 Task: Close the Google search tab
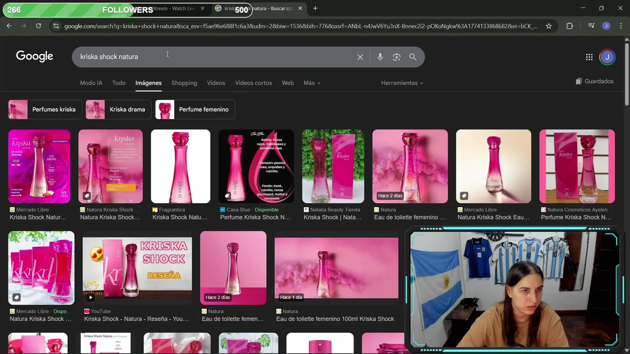click(300, 8)
